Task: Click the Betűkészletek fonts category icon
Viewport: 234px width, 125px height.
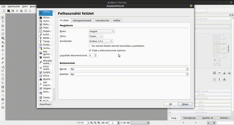Action: point(41,38)
